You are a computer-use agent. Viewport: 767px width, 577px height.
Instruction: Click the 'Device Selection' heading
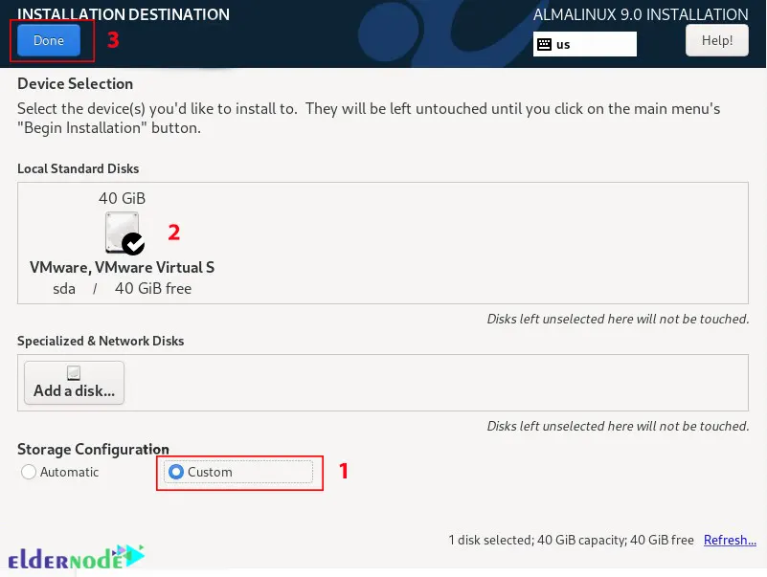pos(76,83)
